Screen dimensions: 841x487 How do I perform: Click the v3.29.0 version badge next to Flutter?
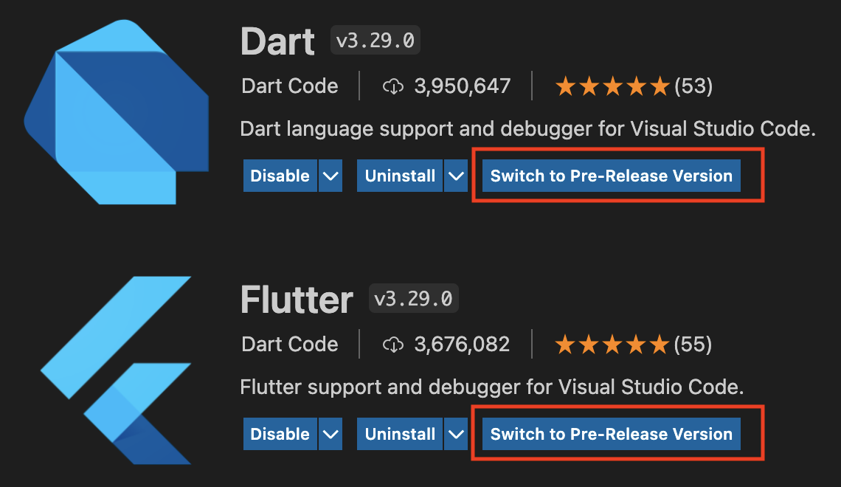[413, 298]
